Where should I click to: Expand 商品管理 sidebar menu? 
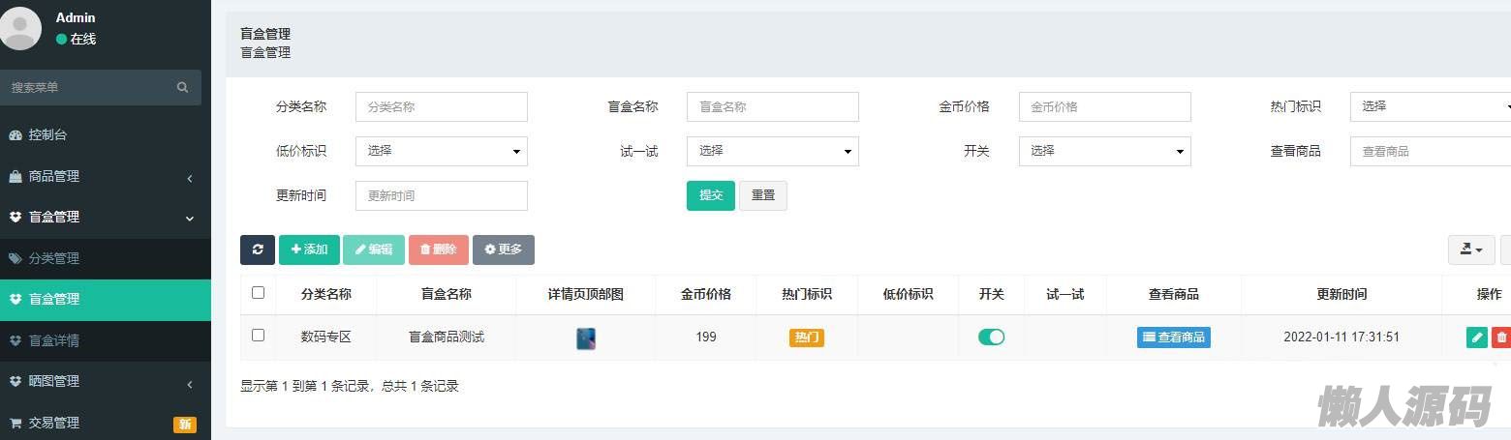click(x=106, y=176)
